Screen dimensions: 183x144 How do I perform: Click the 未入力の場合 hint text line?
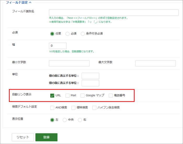88,18
